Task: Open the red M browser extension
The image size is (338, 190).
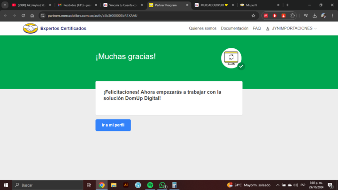Action: 266,15
